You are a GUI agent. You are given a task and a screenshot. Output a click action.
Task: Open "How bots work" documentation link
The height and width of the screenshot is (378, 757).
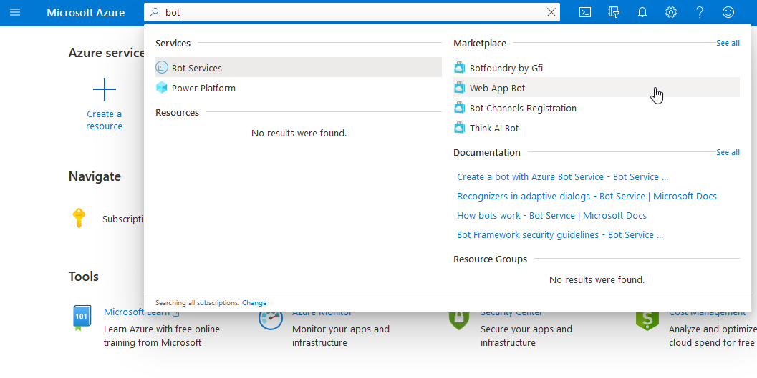click(551, 215)
